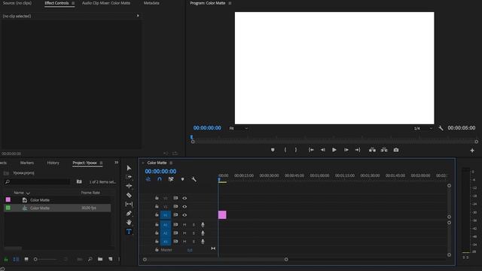Click insert sequences as nests icon
Image resolution: width=482 pixels, height=271 pixels.
(x=148, y=179)
